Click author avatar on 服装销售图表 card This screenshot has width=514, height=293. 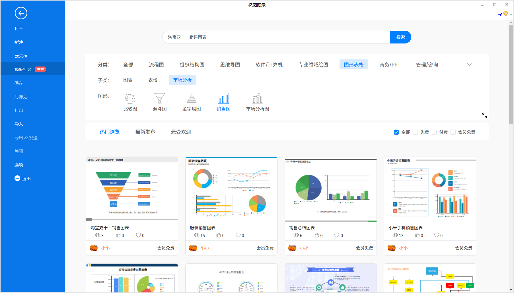click(193, 248)
